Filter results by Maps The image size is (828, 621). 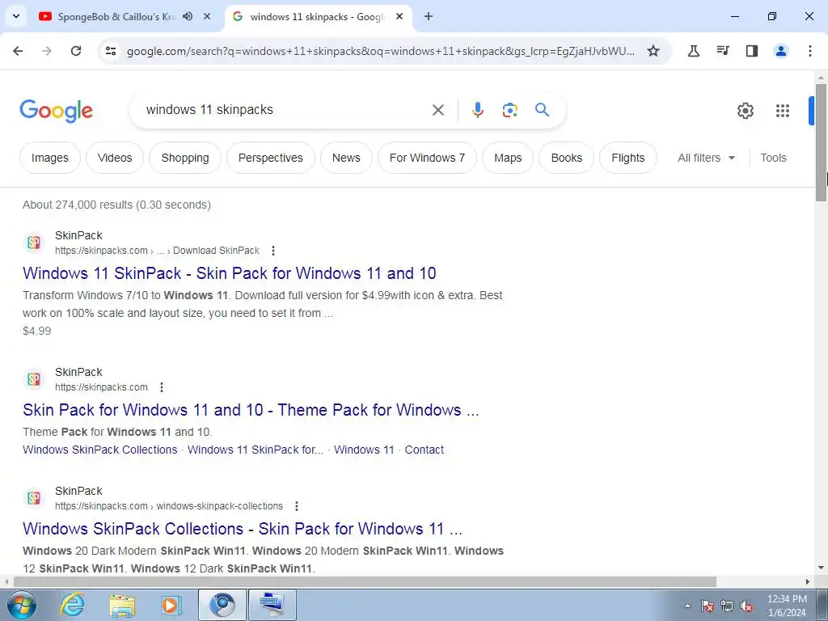(x=508, y=158)
